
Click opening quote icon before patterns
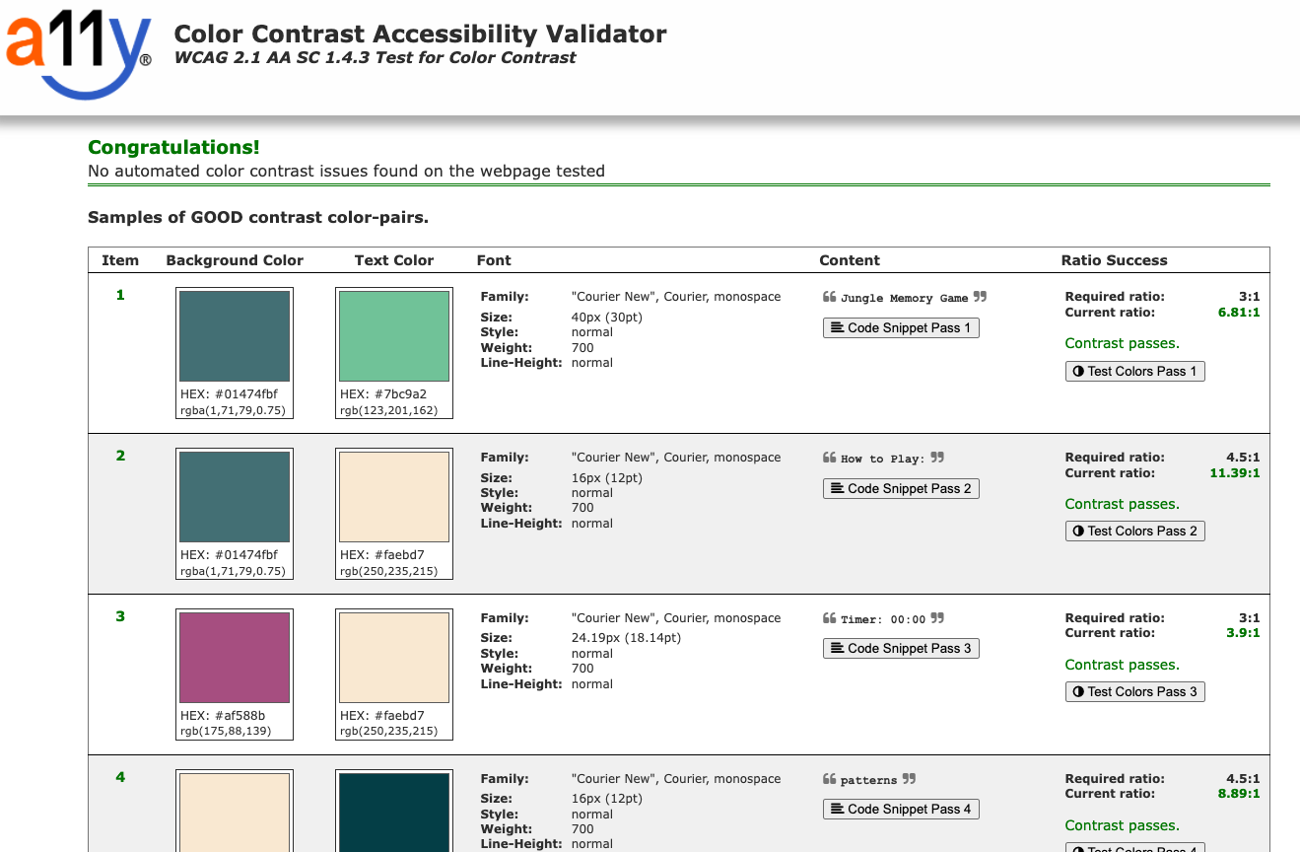(x=829, y=779)
